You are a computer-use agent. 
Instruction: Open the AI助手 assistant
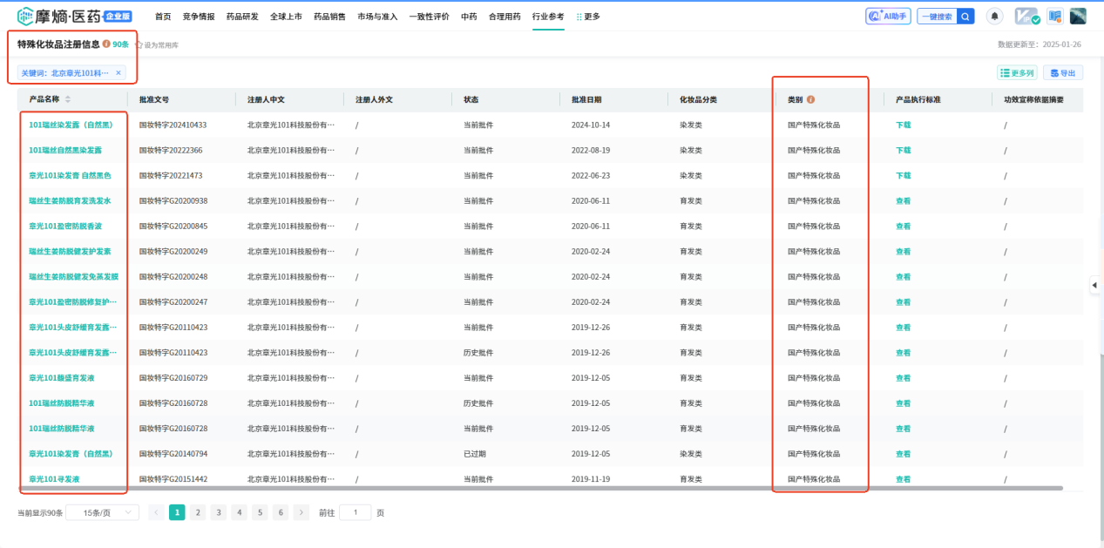click(887, 16)
